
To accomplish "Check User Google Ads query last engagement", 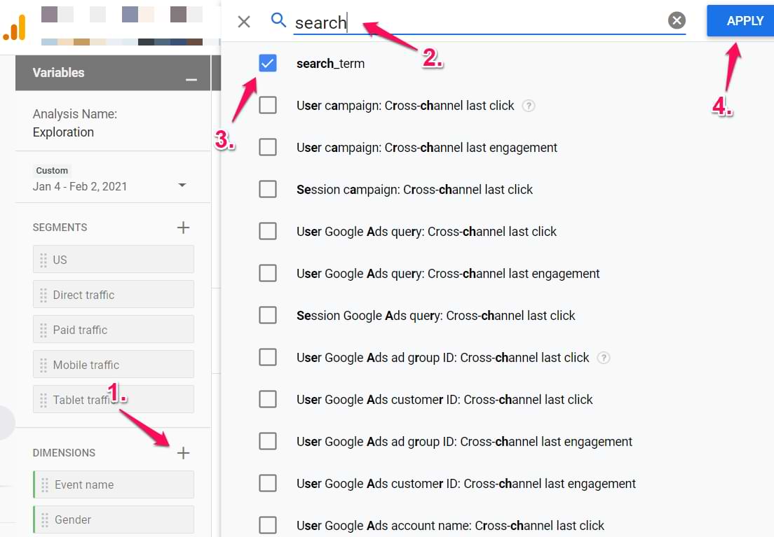I will coord(268,272).
